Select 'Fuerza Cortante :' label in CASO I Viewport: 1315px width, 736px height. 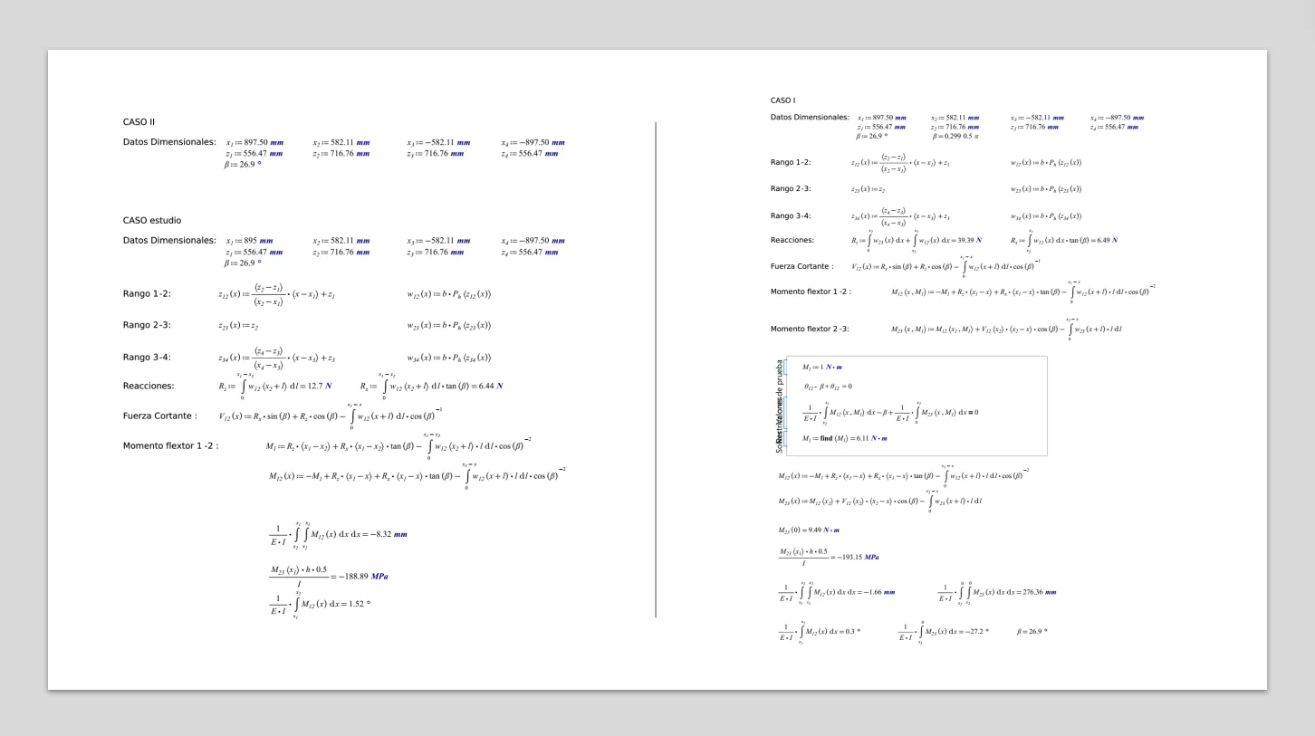tap(801, 266)
